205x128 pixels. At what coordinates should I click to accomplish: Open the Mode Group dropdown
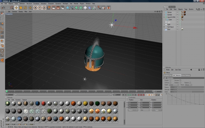point(188,85)
